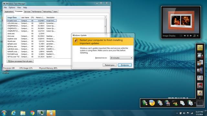Select the igfxtray.exe process row
This screenshot has height=116, width=207.
32,46
